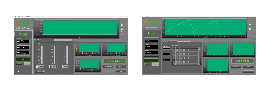Open File menu in right window
This screenshot has width=270, height=91.
pyautogui.click(x=143, y=16)
